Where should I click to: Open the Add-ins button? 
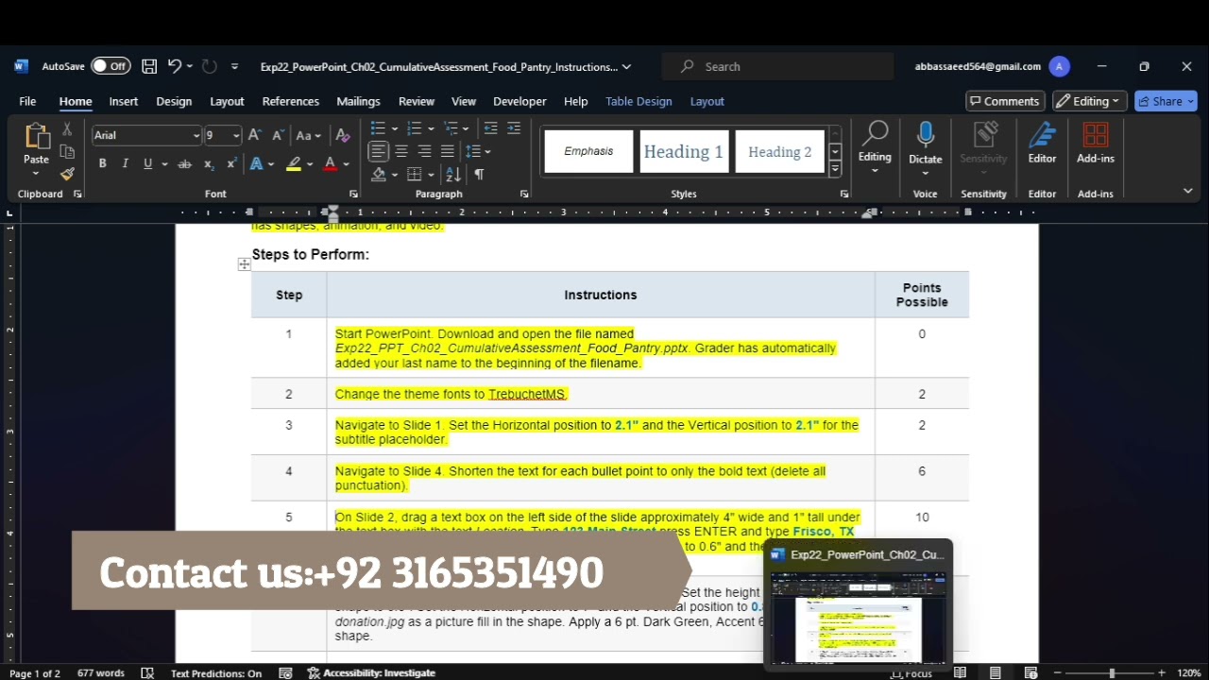pos(1096,144)
